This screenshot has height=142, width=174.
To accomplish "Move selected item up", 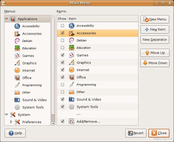I will click(155, 53).
